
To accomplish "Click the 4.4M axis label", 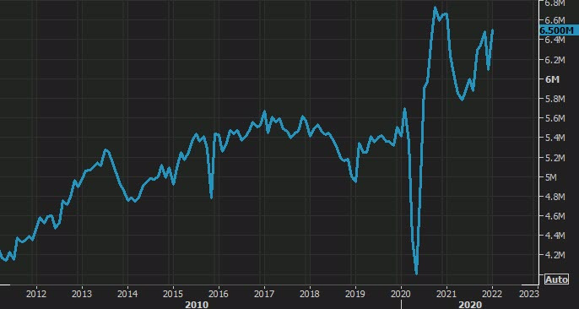I will click(x=555, y=236).
